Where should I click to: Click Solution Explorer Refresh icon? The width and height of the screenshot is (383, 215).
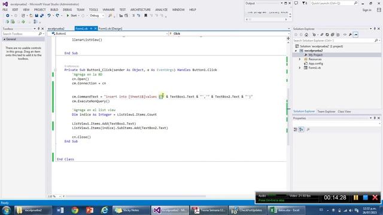(x=327, y=35)
